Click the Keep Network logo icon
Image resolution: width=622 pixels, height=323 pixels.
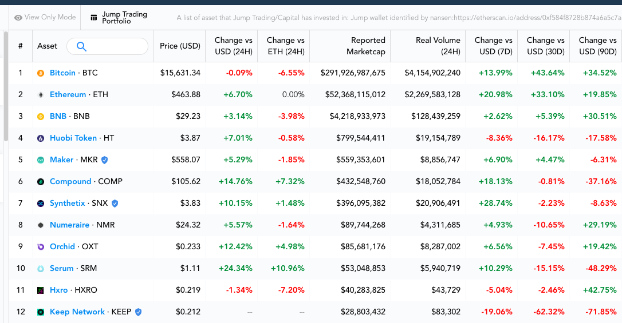pos(41,312)
